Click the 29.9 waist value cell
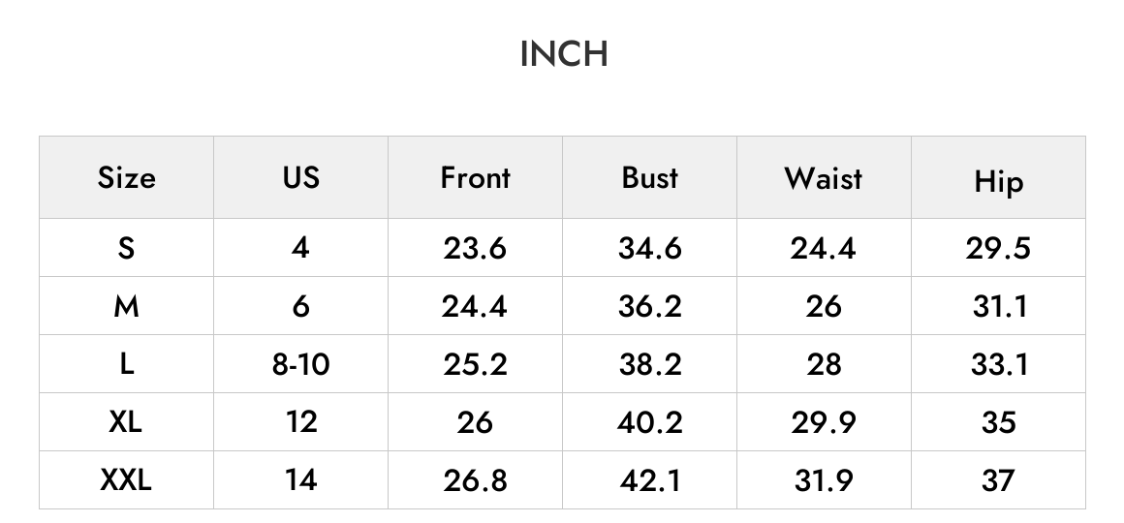Viewport: 1124px width, 523px height. (x=824, y=422)
